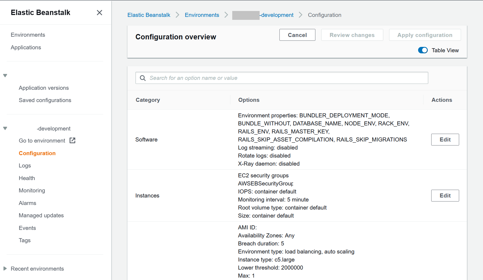Go to Environments breadcrumb link
The height and width of the screenshot is (280, 483).
pyautogui.click(x=202, y=15)
